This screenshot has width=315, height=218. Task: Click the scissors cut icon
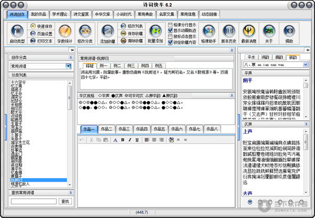[x=91, y=140]
